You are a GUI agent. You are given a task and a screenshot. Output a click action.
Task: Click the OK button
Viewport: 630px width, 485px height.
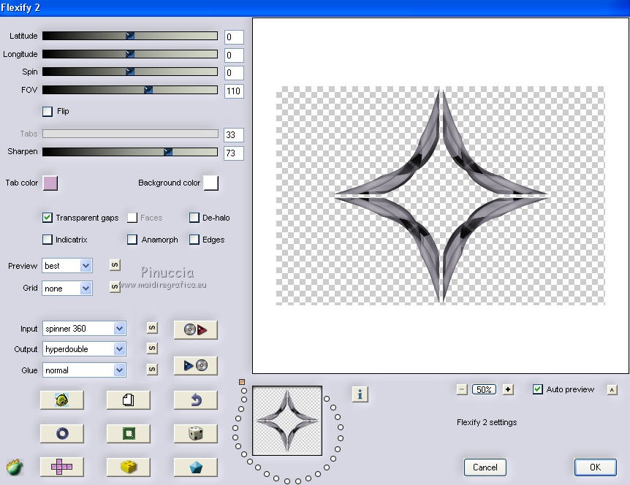coord(595,467)
